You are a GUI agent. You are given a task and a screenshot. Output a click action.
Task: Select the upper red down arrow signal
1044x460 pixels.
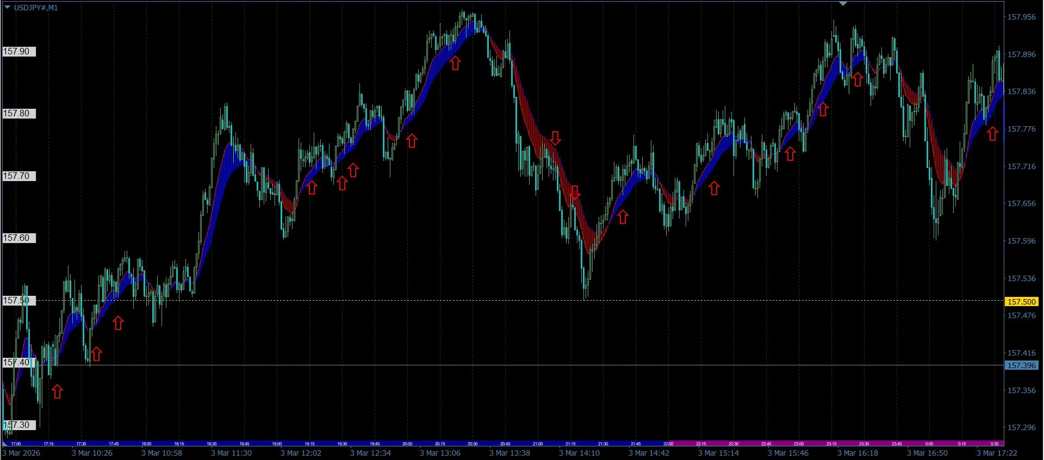click(x=555, y=138)
